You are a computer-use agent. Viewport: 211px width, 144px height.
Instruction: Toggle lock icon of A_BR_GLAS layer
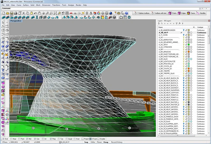186,59
